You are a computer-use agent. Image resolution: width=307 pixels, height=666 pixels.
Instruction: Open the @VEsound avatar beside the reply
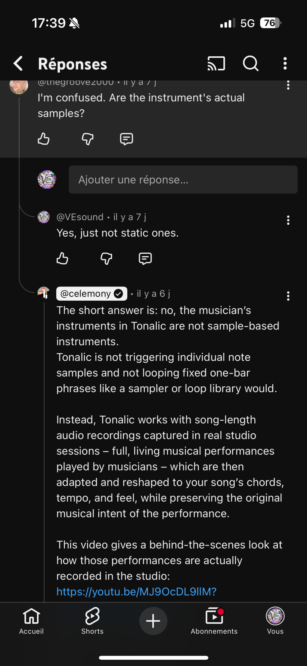click(44, 217)
